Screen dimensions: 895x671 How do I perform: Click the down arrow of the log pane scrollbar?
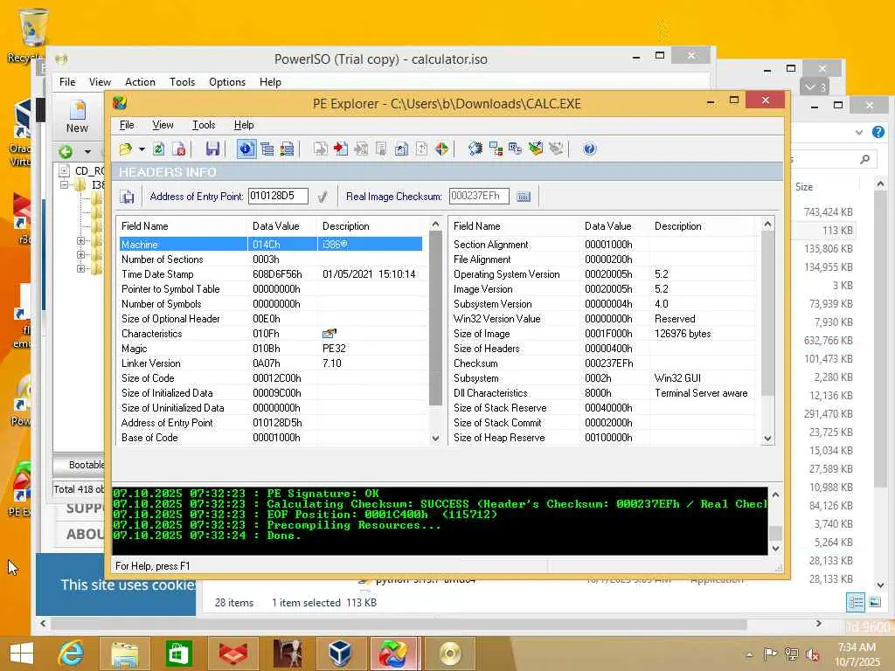click(776, 549)
